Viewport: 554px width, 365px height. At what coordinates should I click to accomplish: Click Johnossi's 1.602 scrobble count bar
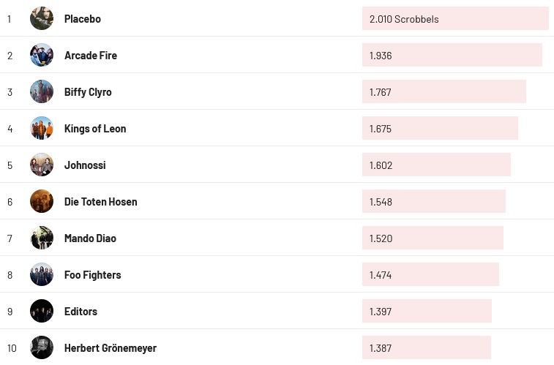click(x=436, y=165)
